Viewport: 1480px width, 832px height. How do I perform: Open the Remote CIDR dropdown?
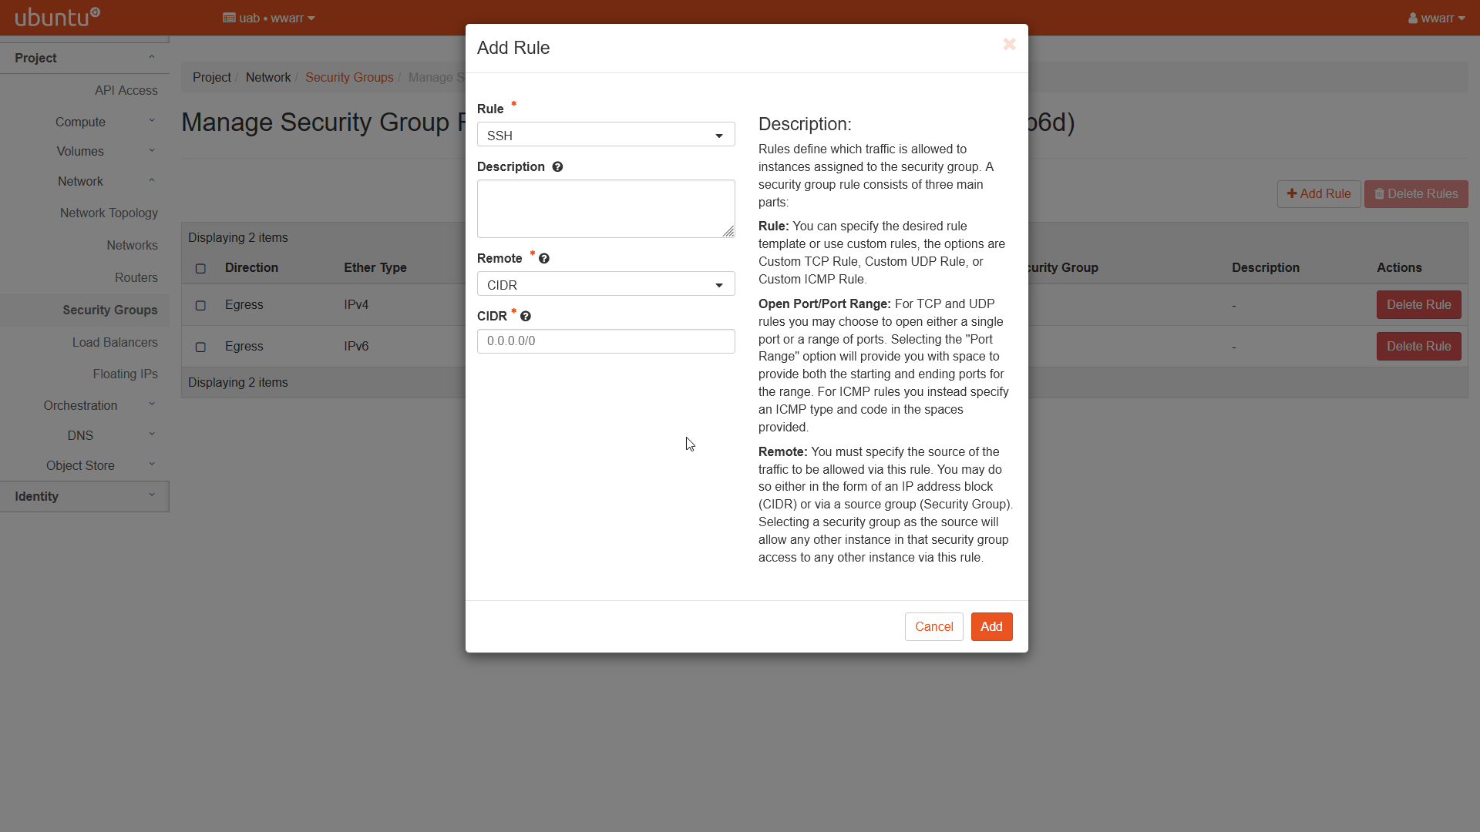(x=606, y=284)
